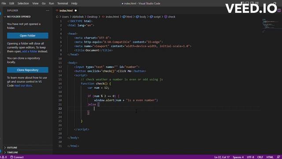Click the input type text code line
The width and height of the screenshot is (282, 159).
tap(107, 67)
